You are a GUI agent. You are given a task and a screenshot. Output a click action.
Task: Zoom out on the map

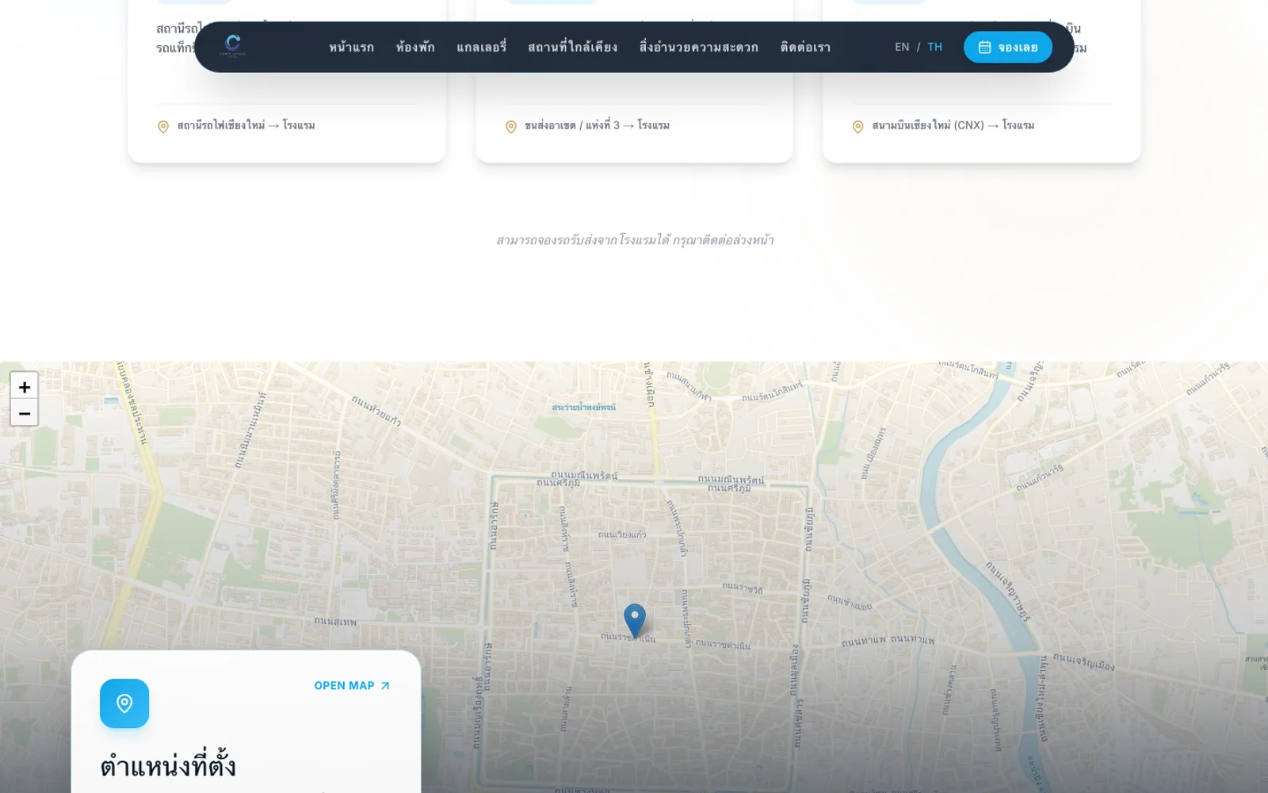click(x=25, y=413)
